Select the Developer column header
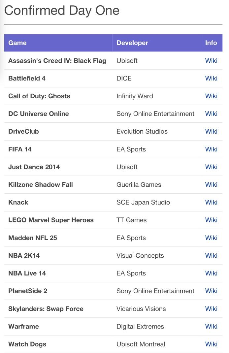The image size is (229, 353). [132, 43]
